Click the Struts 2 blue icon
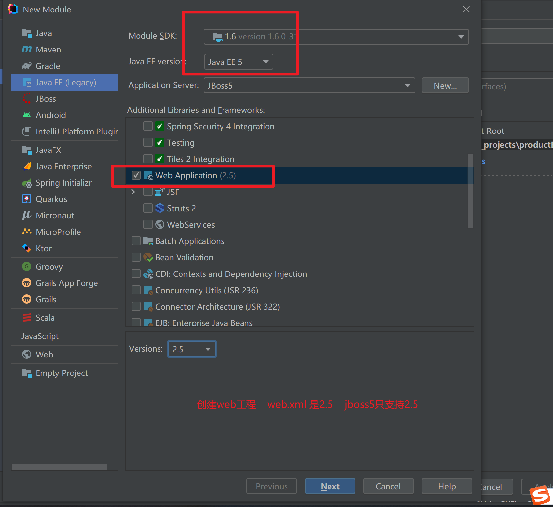Viewport: 553px width, 507px height. 160,208
